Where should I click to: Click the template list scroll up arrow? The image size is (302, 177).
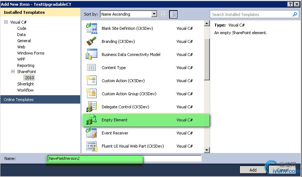coord(207,23)
